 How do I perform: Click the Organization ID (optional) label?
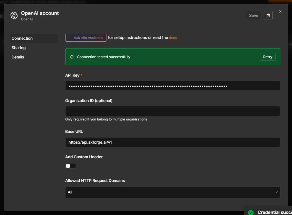(x=89, y=101)
